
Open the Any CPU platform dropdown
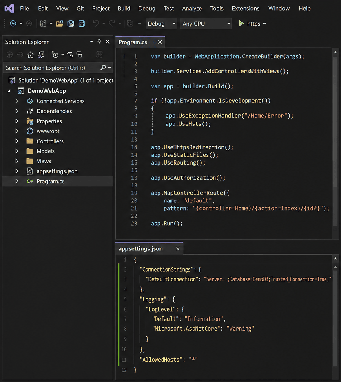coord(206,24)
